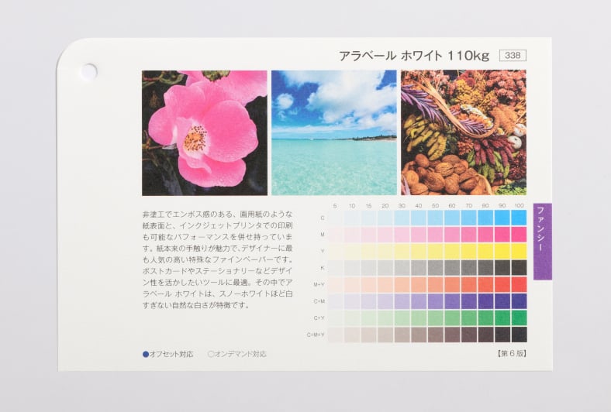Image resolution: width=611 pixels, height=412 pixels.
Task: Click the 50% magenta swatch in row M
Action: (435, 234)
